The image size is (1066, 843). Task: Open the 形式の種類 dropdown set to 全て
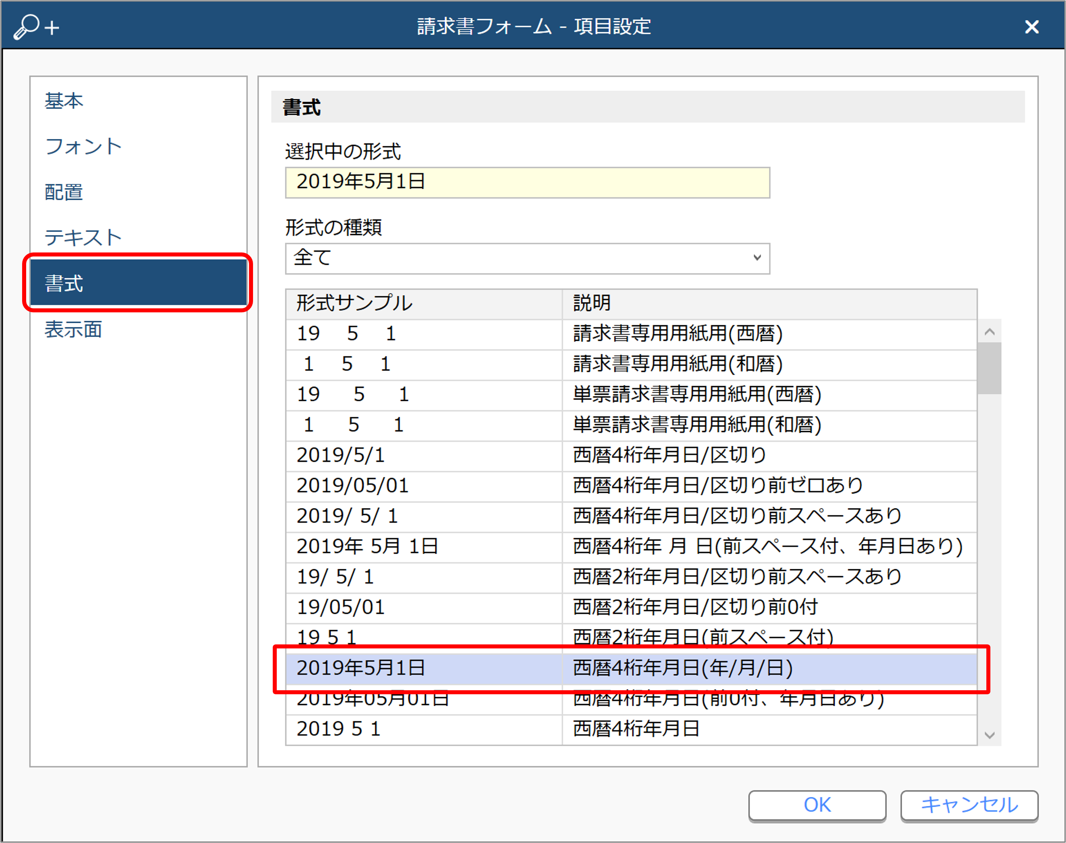click(x=527, y=258)
